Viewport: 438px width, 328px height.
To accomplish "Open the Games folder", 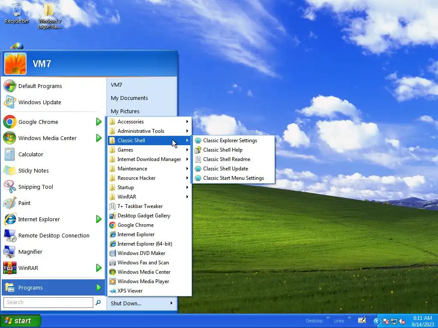I will [149, 150].
